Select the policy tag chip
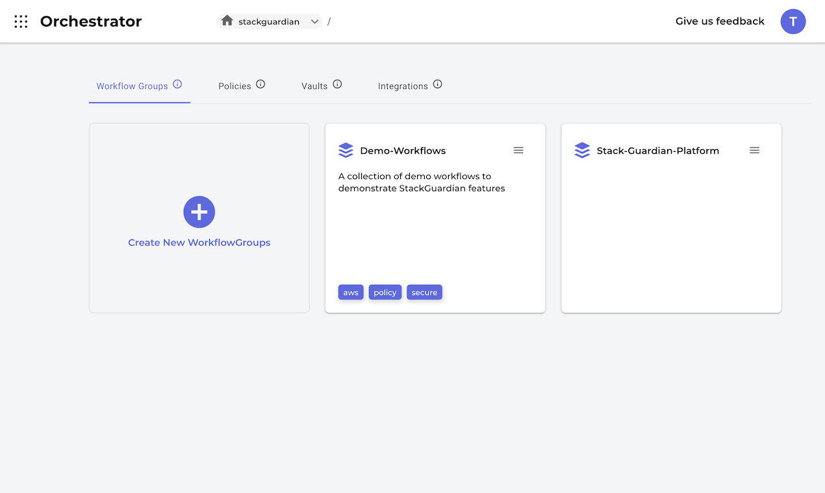This screenshot has width=825, height=493. (x=385, y=293)
